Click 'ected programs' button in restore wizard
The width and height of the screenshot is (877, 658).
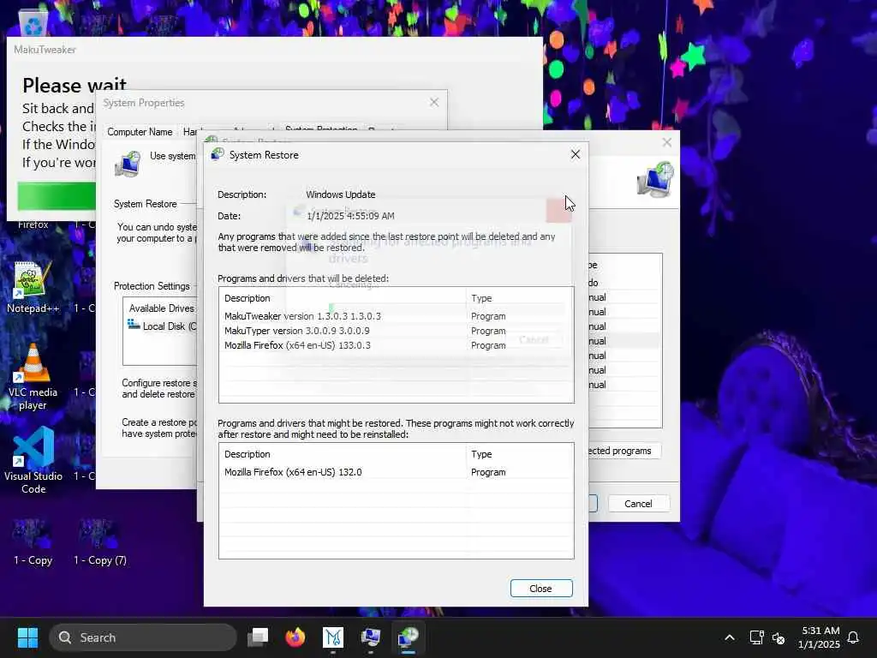click(624, 451)
